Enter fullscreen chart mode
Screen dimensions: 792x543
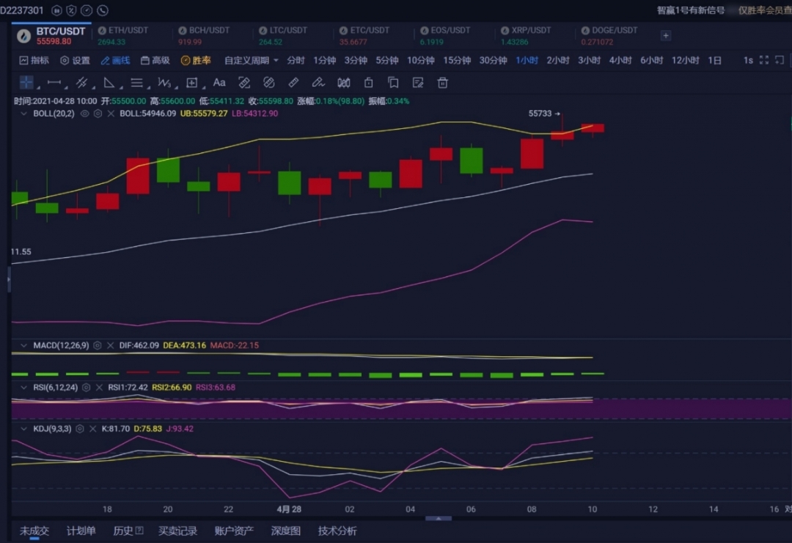764,61
